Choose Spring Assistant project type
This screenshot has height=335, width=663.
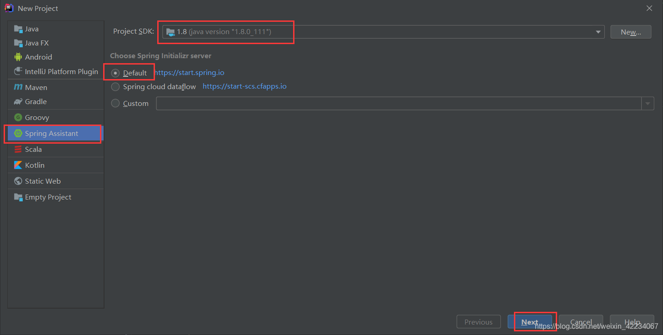point(55,133)
